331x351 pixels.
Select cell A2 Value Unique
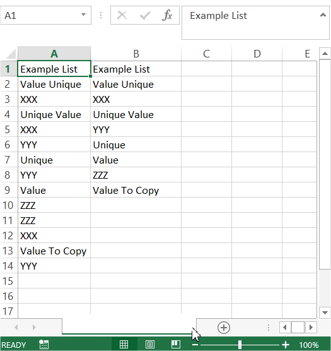point(54,84)
